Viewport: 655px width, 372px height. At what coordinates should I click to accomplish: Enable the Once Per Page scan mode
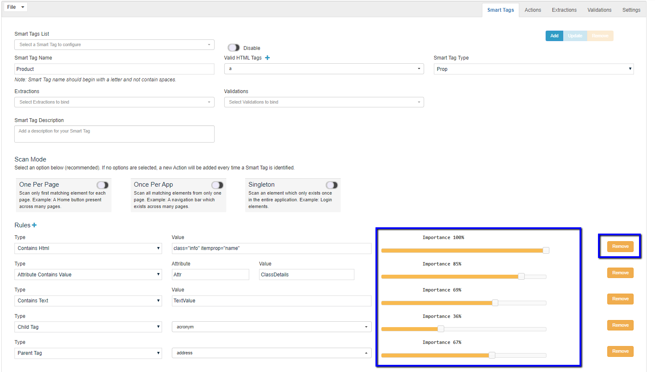103,185
